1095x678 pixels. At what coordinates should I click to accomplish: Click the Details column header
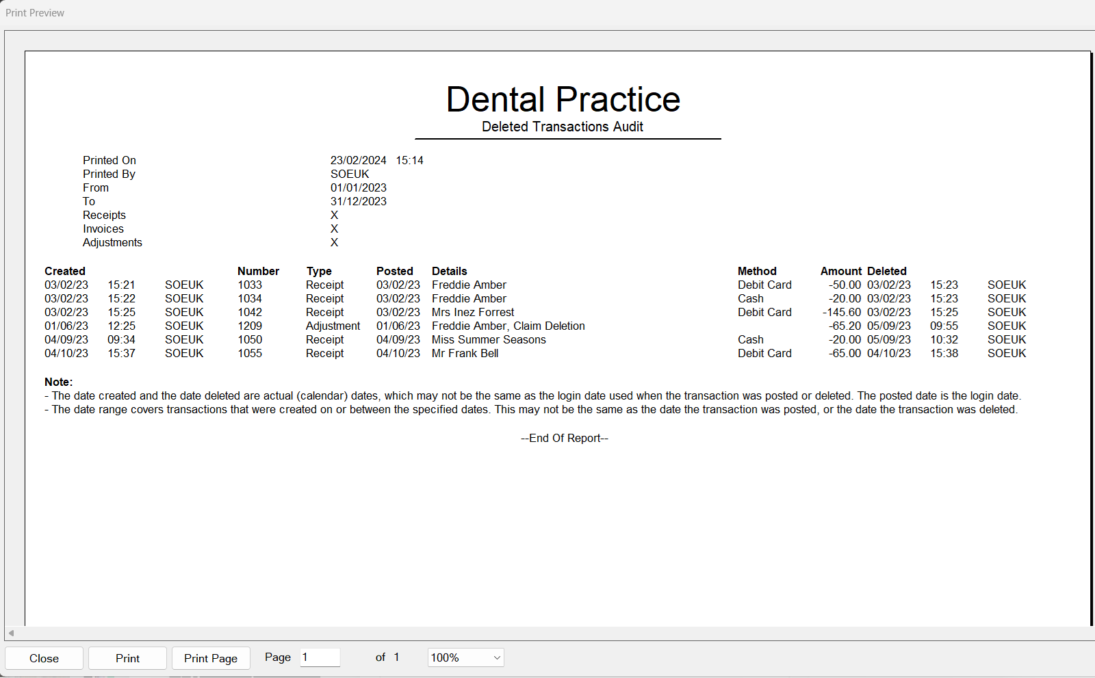coord(450,271)
